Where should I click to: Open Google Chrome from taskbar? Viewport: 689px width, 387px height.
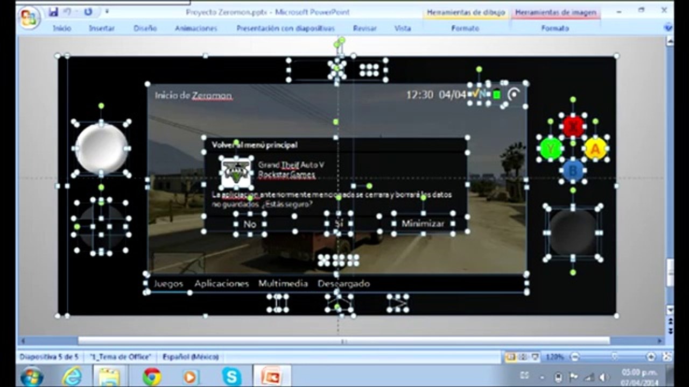[x=152, y=377]
